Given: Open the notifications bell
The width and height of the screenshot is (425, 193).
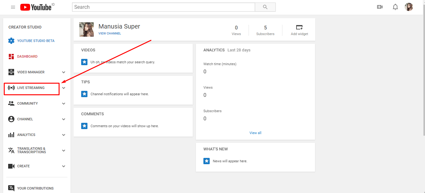Looking at the screenshot, I should tap(395, 7).
